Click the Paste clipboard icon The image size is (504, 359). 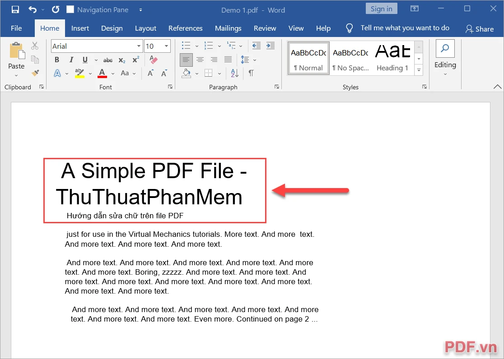coord(17,51)
